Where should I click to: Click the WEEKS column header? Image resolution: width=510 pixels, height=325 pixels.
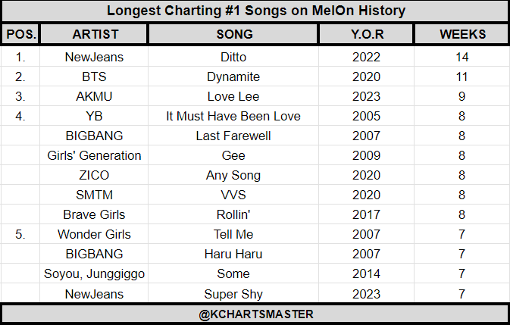(462, 34)
